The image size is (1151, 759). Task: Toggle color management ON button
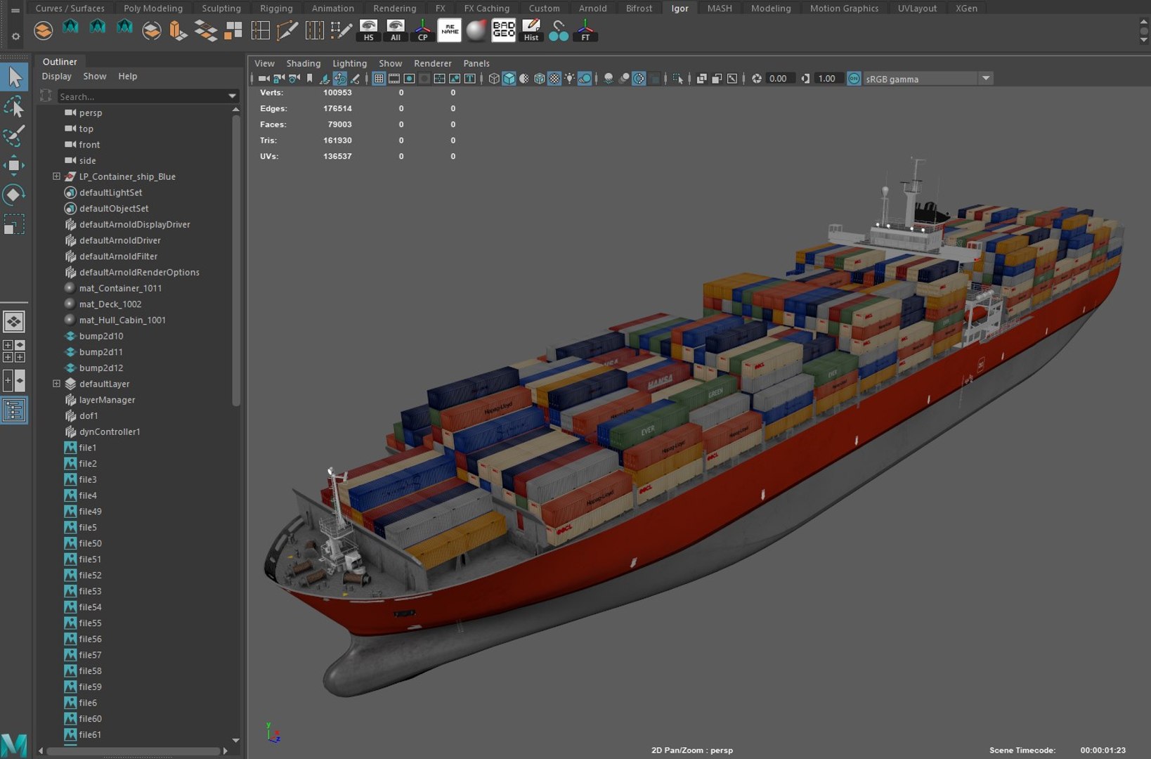click(854, 79)
